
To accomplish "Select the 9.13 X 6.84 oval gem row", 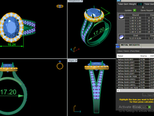I will click(139, 38).
